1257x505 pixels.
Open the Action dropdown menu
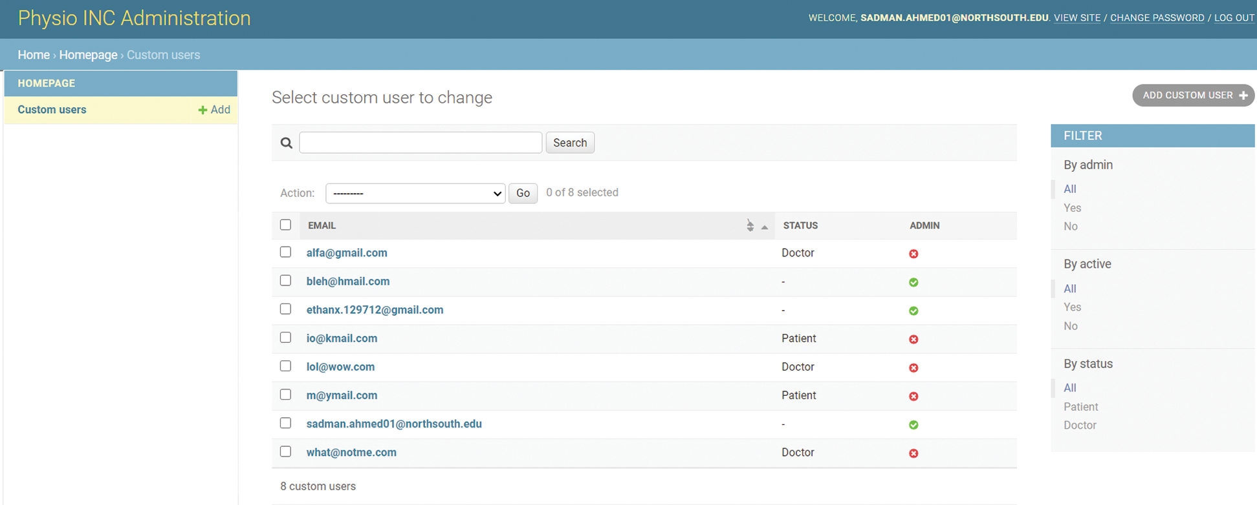[415, 193]
